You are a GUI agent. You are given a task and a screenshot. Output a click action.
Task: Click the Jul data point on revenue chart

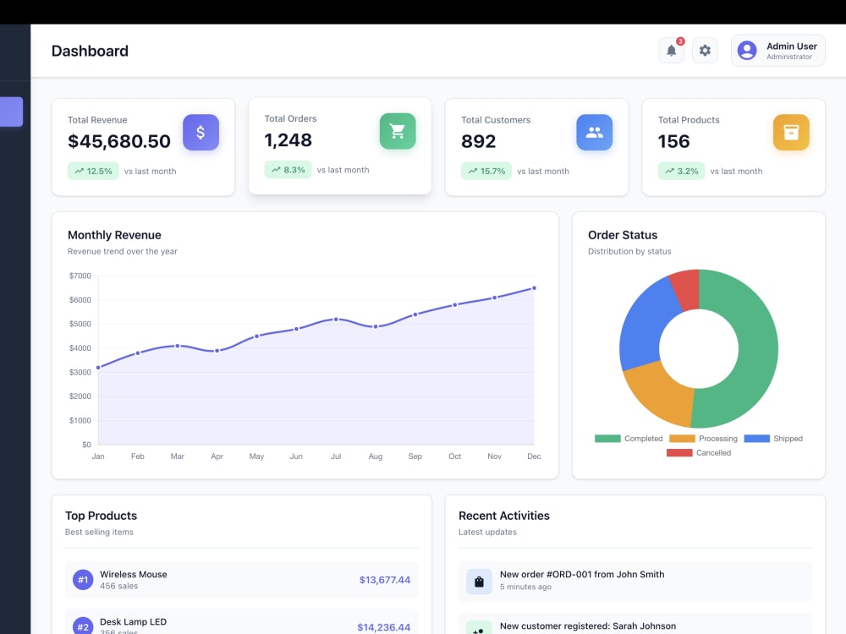(336, 320)
